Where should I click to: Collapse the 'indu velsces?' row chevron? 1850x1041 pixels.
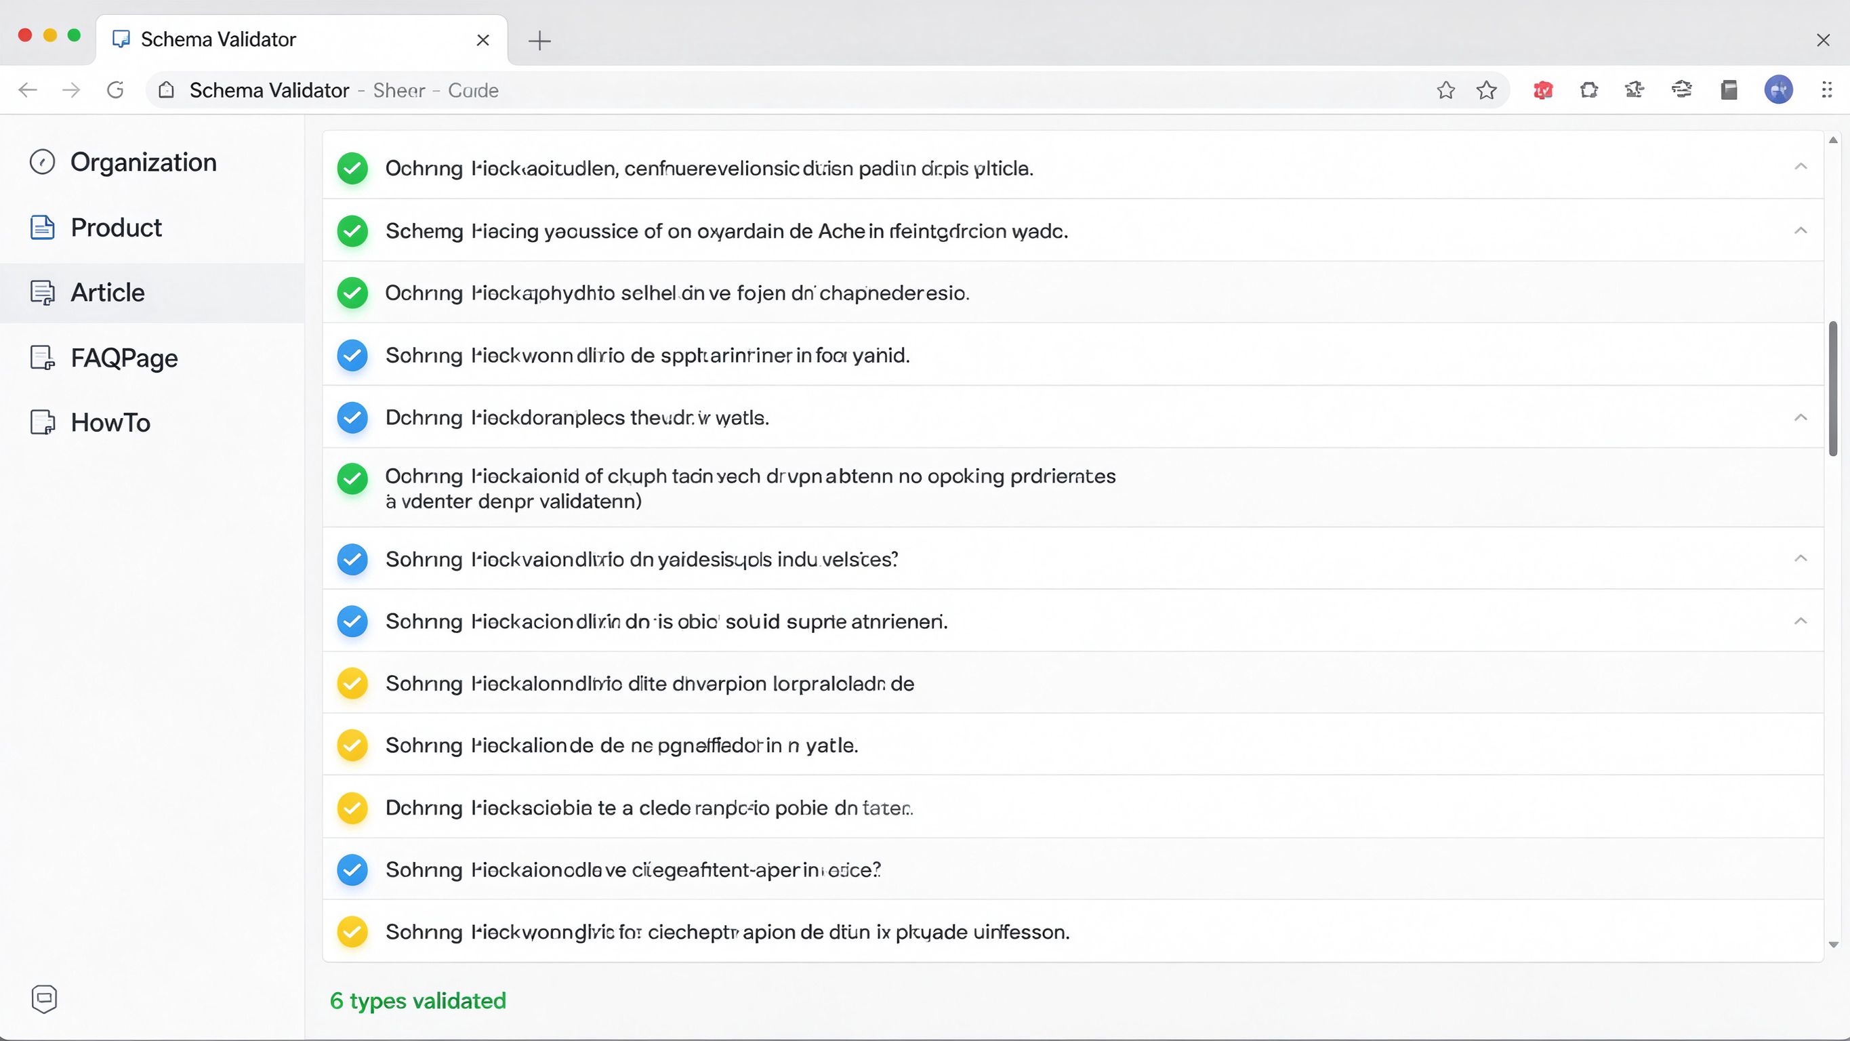[1801, 558]
